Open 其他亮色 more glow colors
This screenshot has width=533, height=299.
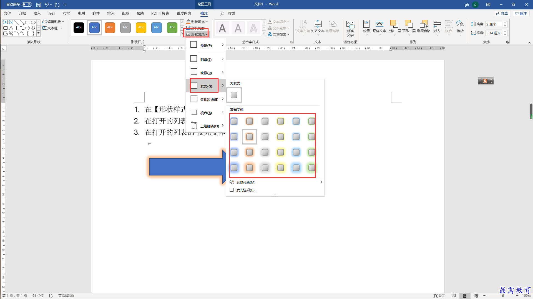[275, 182]
